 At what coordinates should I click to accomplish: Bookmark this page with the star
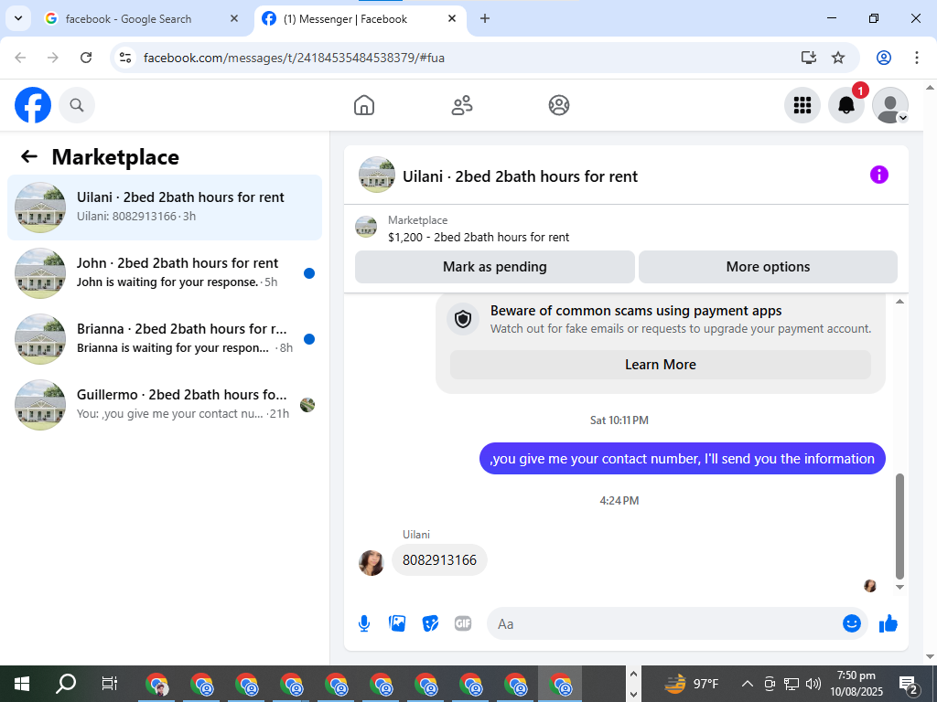click(838, 58)
